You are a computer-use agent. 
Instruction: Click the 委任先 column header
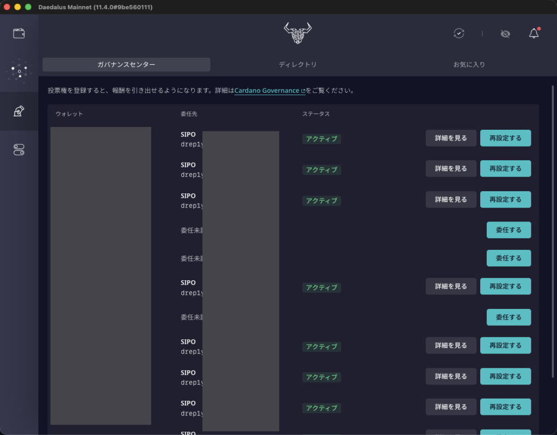[x=189, y=114]
